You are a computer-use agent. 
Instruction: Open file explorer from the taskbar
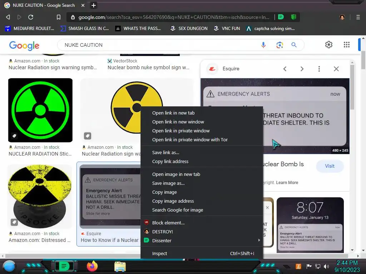pyautogui.click(x=120, y=267)
